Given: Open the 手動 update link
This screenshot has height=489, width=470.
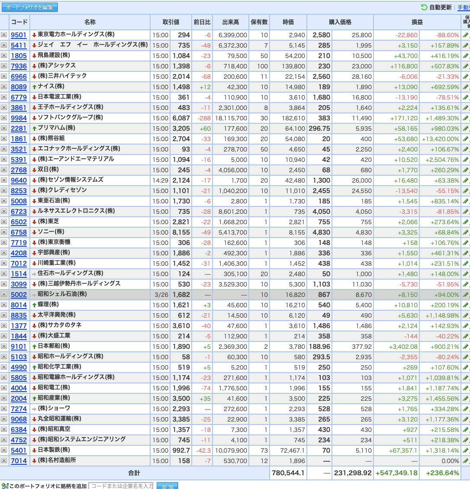Looking at the screenshot, I should (x=464, y=7).
